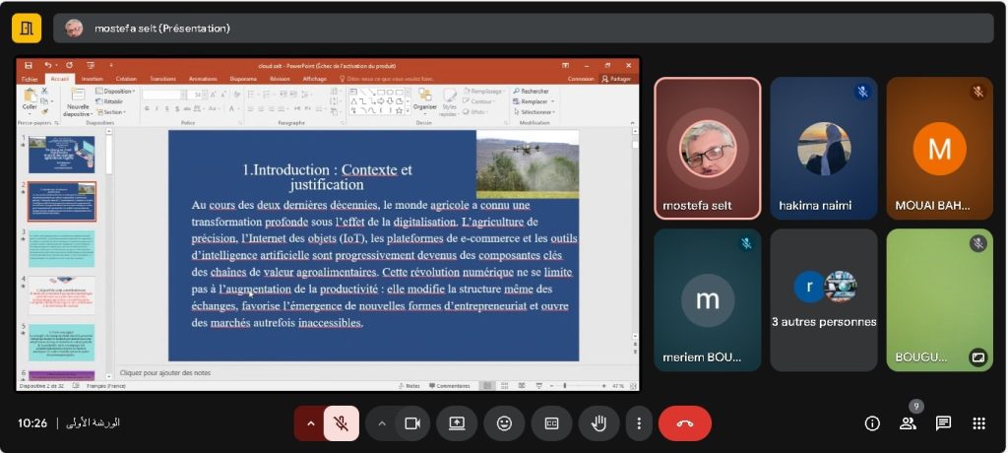Open the activities grid icon
The width and height of the screenshot is (1008, 453).
point(978,423)
